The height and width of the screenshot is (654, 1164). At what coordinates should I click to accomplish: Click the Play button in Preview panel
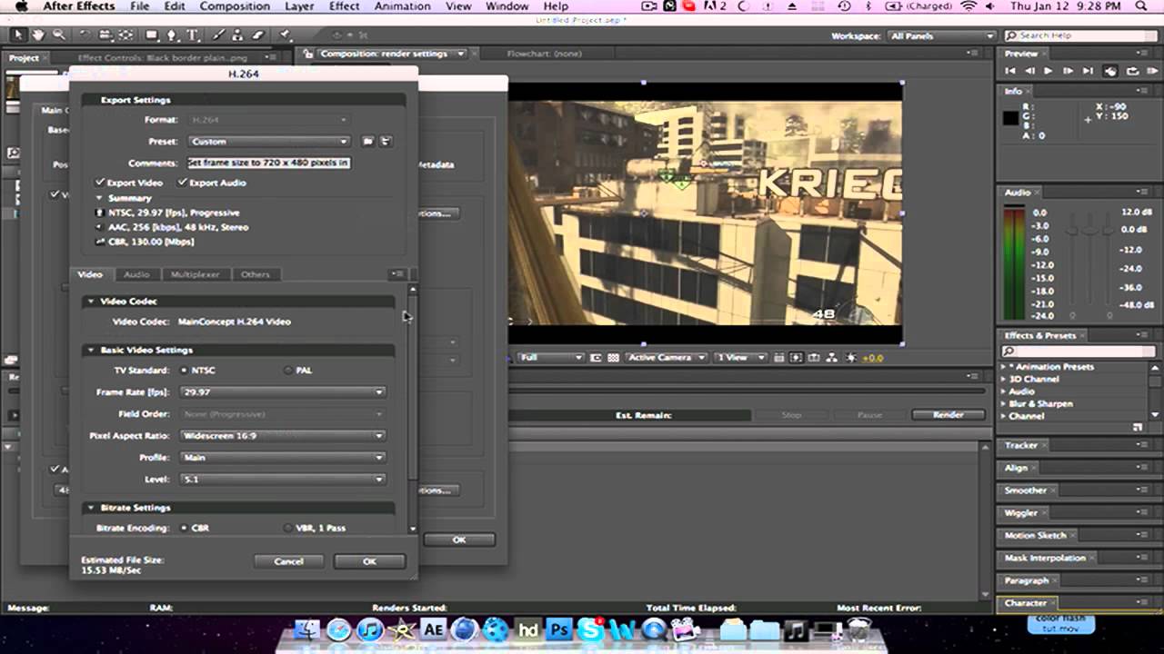pyautogui.click(x=1049, y=71)
